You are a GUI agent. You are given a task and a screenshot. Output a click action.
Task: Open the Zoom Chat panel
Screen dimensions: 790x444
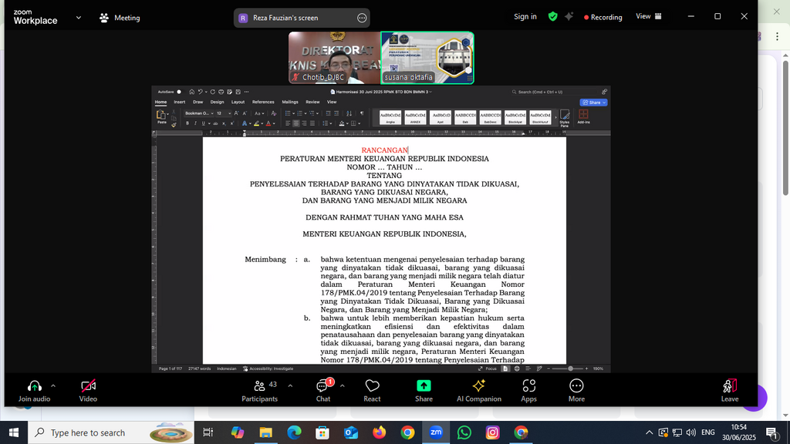click(323, 391)
